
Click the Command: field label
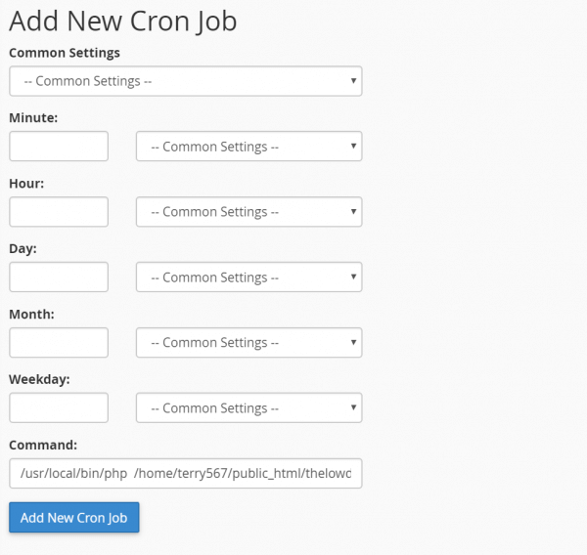click(43, 445)
